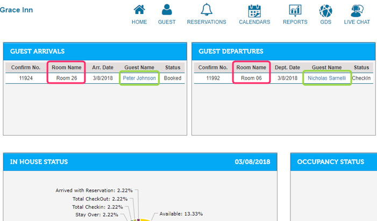Click the Available 13.33% chart label
Image resolution: width=377 pixels, height=221 pixels.
coord(181,214)
